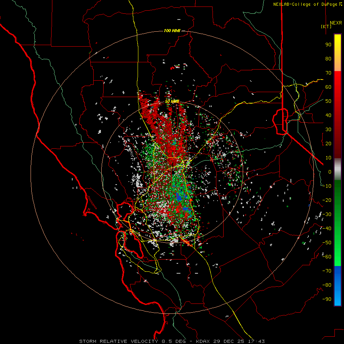Click the positive 70 scale value
This screenshot has width=344, height=344.
pos(328,73)
